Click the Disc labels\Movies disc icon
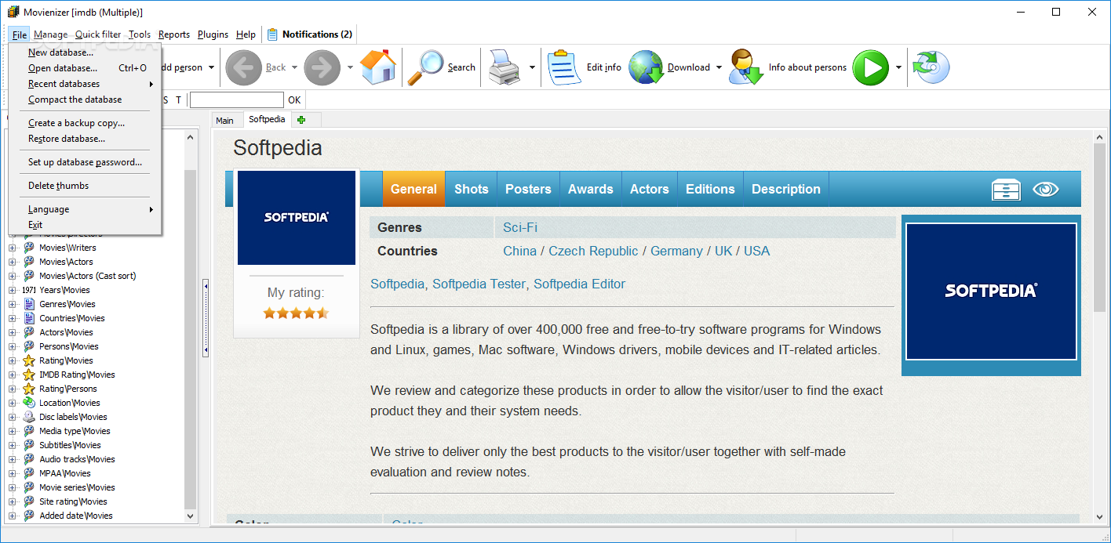Image resolution: width=1111 pixels, height=543 pixels. click(29, 417)
